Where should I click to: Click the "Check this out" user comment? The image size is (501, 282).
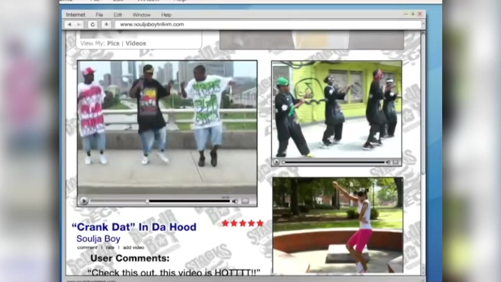(174, 273)
